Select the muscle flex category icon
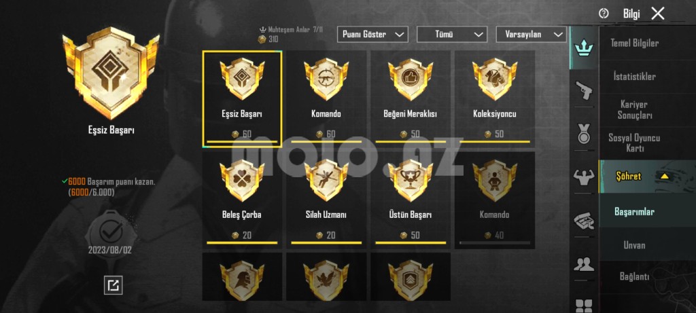The image size is (696, 313). tap(584, 177)
